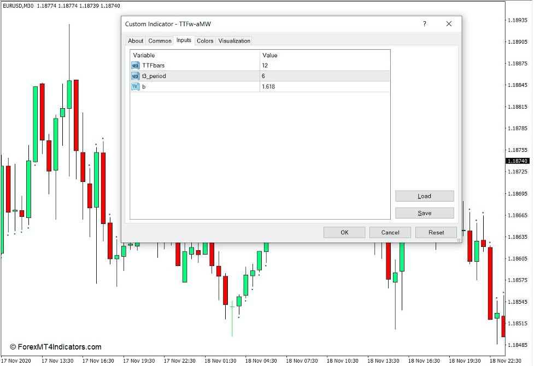Reset the indicator inputs to defaults
The image size is (534, 366).
tap(436, 232)
